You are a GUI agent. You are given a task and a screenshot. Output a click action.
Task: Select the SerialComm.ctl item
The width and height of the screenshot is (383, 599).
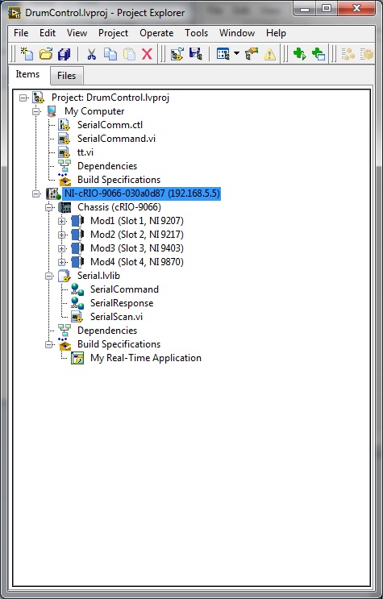pyautogui.click(x=110, y=125)
